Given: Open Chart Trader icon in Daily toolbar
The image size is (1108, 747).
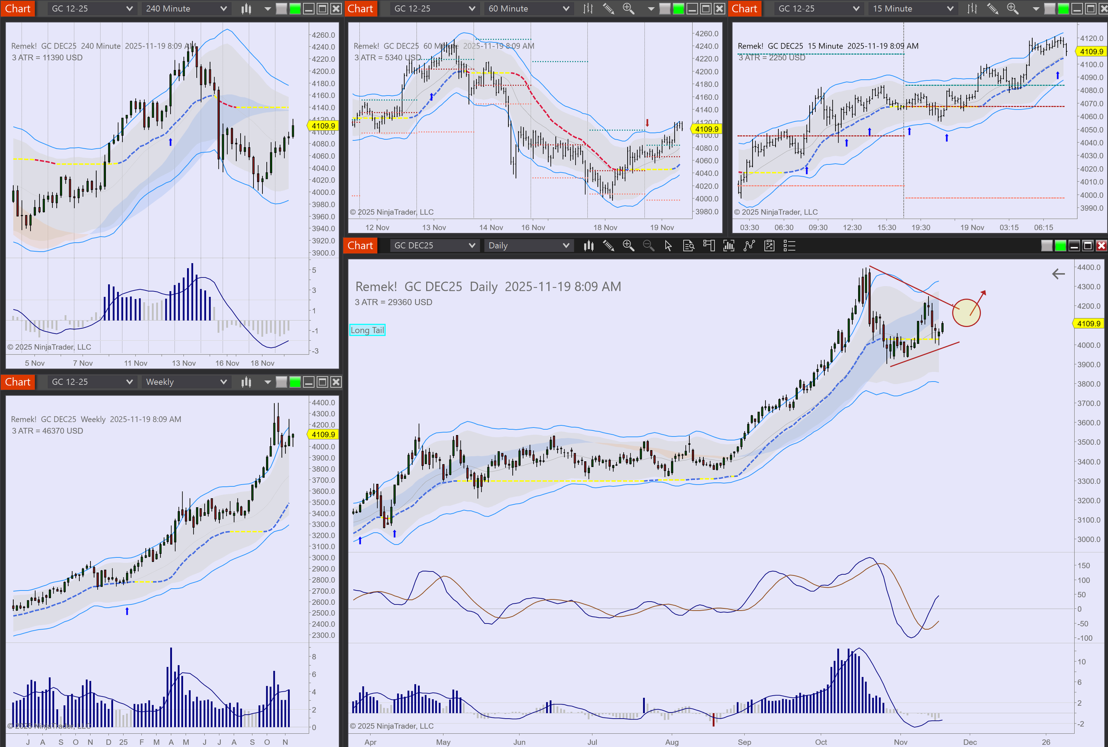Looking at the screenshot, I should 709,246.
